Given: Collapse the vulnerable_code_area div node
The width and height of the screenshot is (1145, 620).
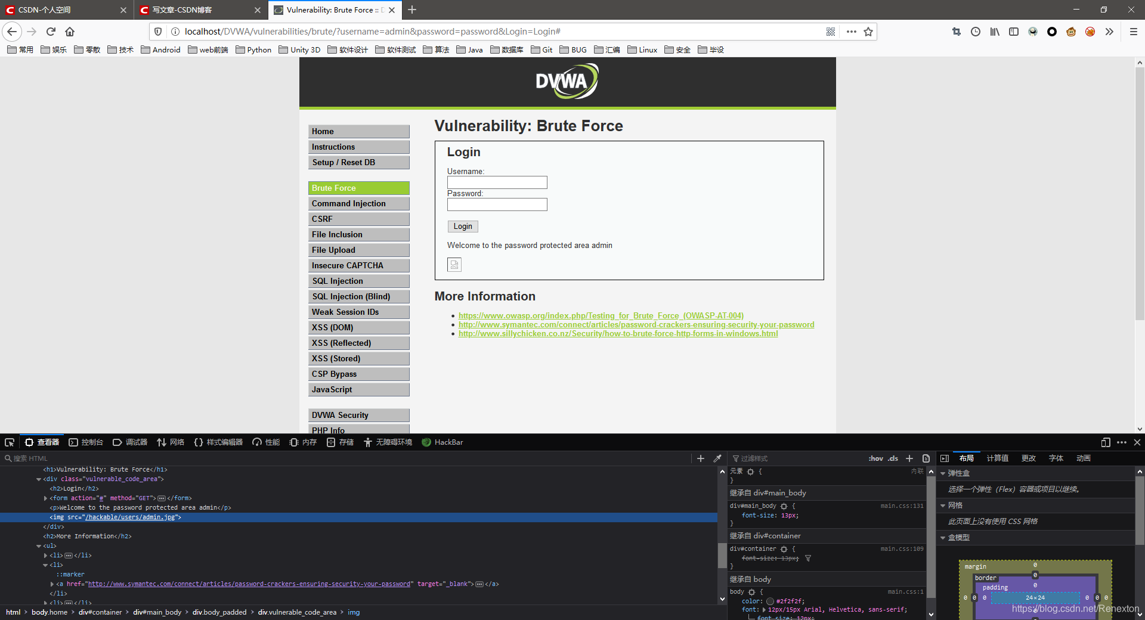Looking at the screenshot, I should tap(39, 479).
